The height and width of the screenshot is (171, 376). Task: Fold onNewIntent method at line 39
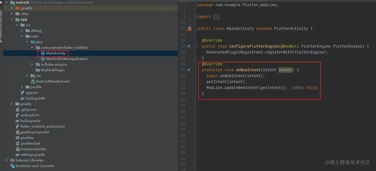[196, 70]
